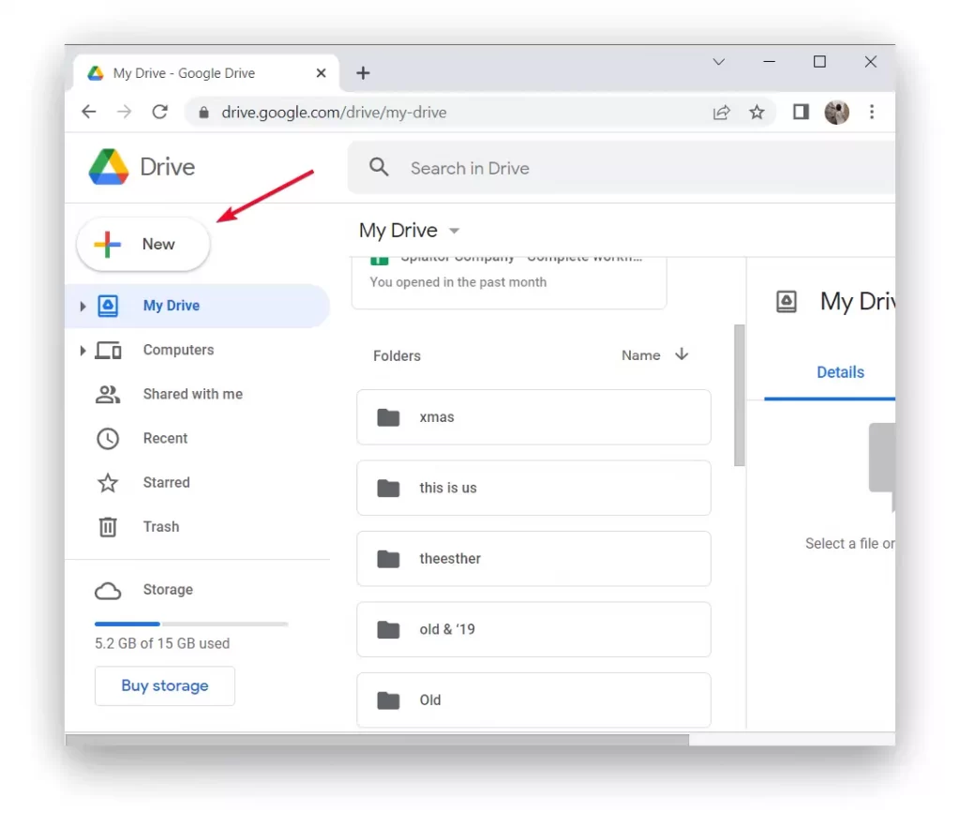Share this page via address bar icon

(721, 113)
